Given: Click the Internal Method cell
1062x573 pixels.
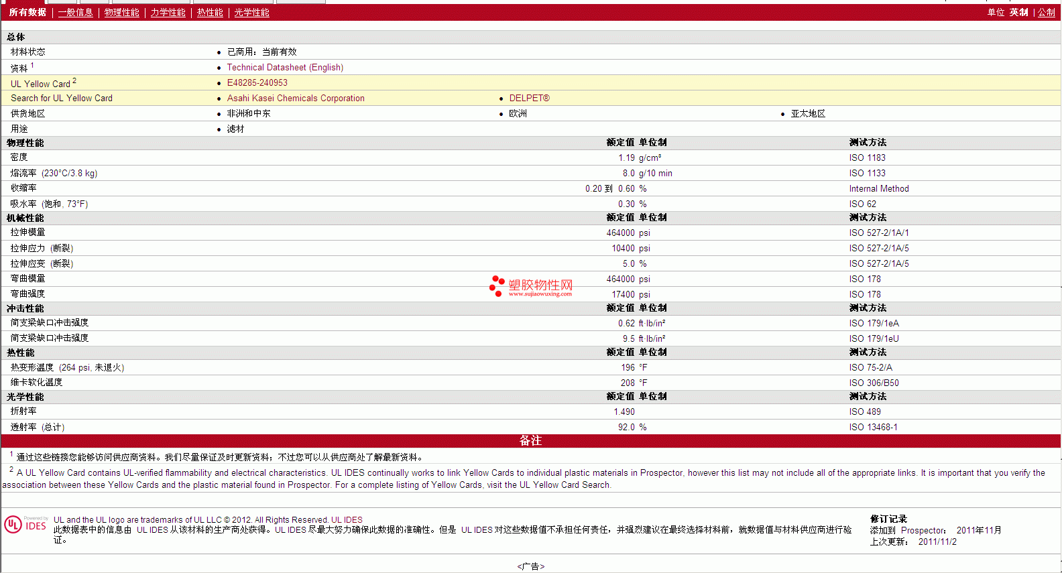Looking at the screenshot, I should [x=879, y=189].
